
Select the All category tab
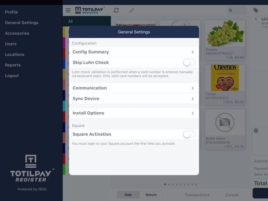pos(87,21)
